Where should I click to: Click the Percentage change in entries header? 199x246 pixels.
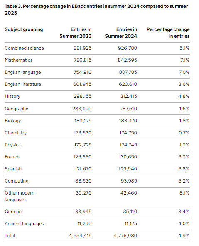pos(168,33)
